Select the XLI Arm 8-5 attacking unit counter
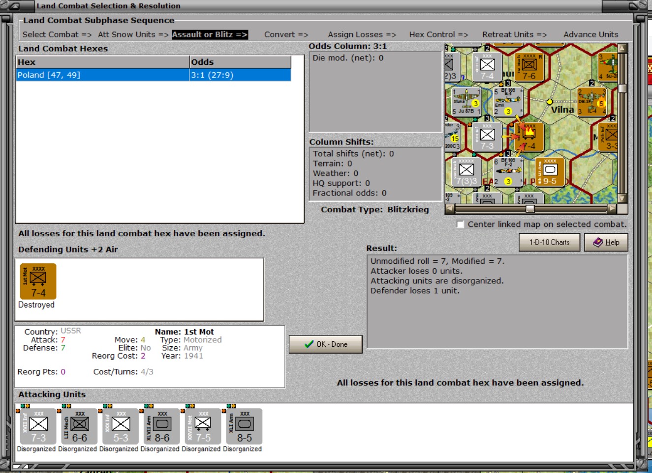 [x=245, y=426]
